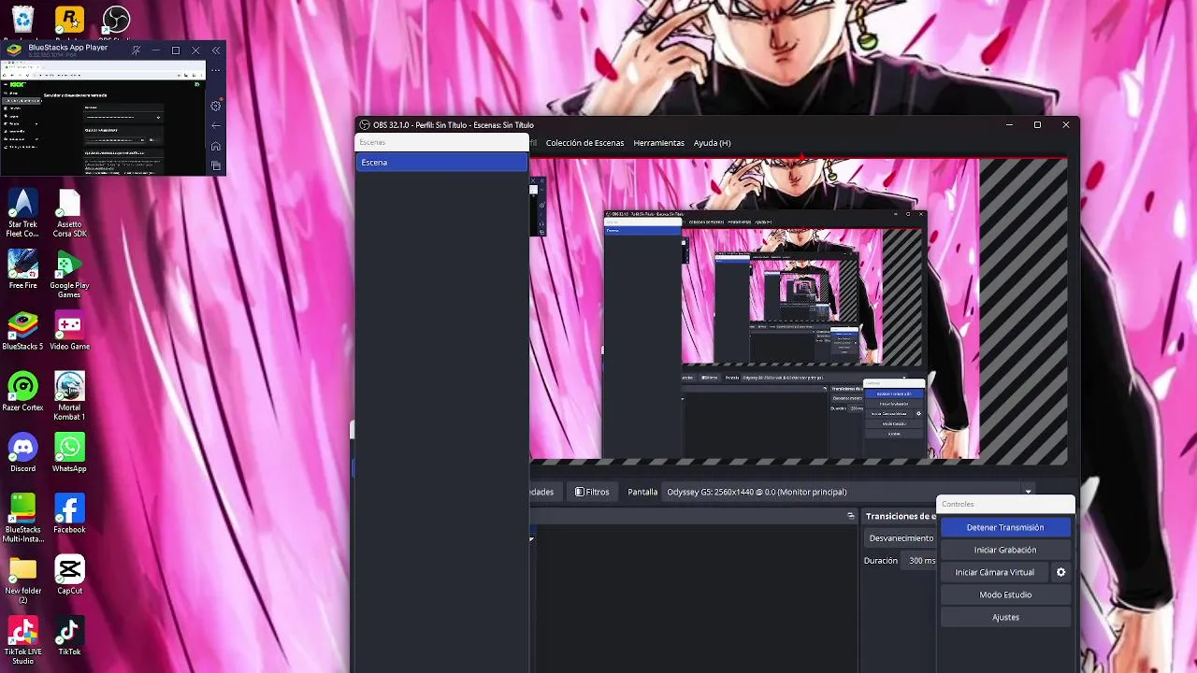Open the Filtros button in OBS
The width and height of the screenshot is (1197, 673).
coord(592,492)
